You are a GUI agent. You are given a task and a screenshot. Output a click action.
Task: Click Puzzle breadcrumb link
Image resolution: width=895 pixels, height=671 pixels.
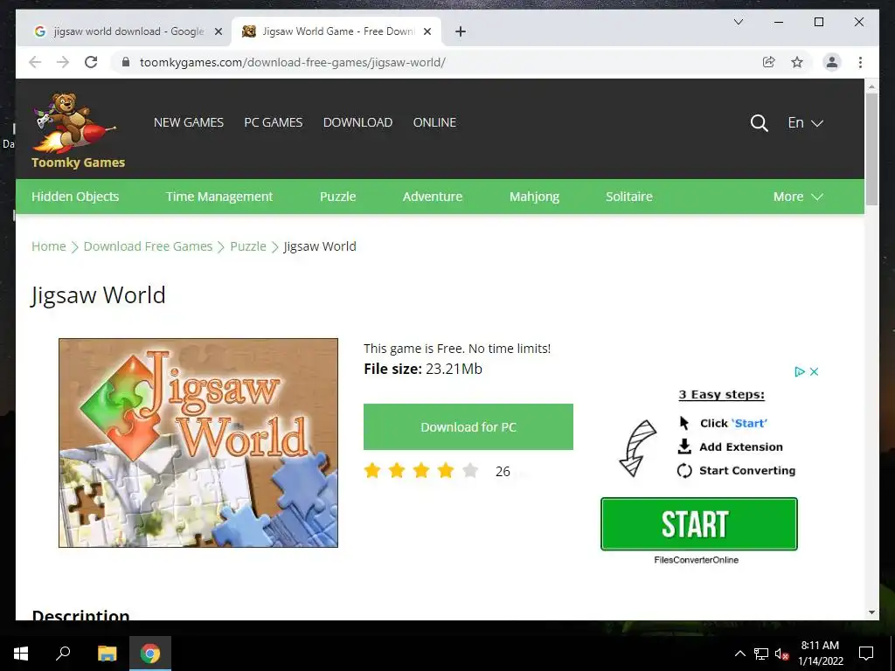coord(247,246)
